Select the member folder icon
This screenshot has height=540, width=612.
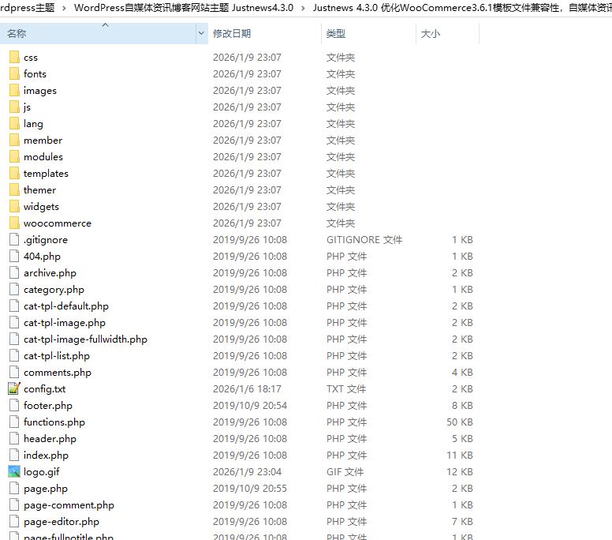(14, 140)
